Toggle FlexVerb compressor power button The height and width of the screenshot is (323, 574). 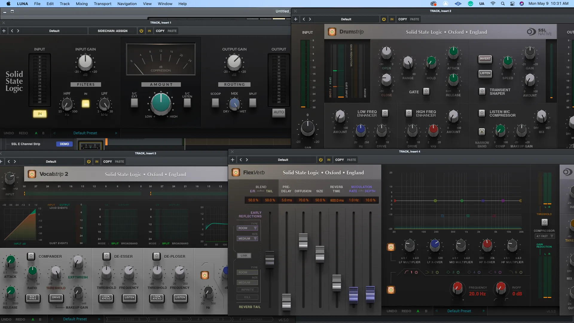pos(544,222)
